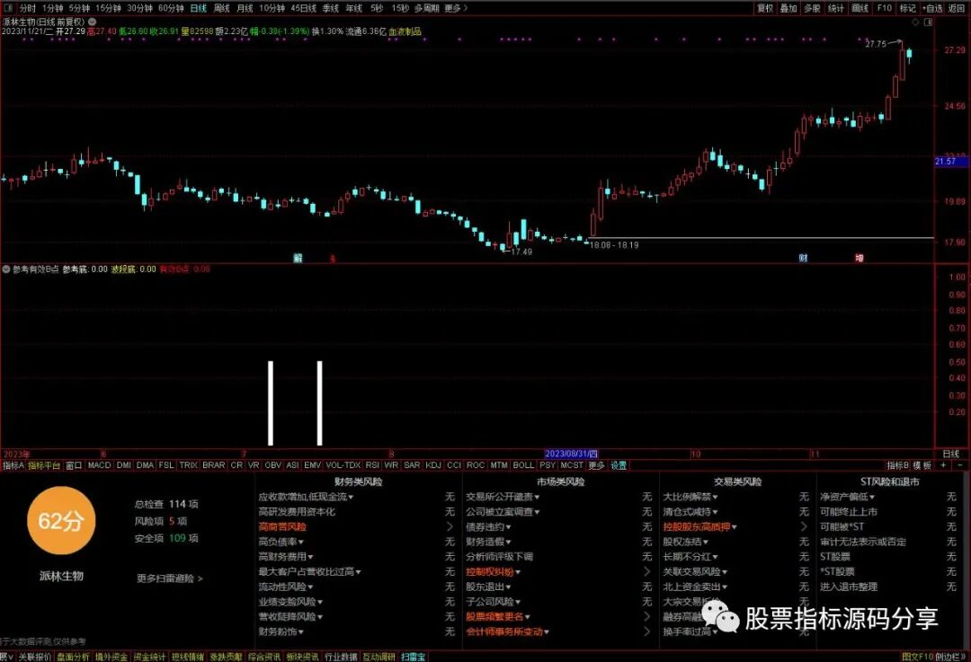Select the 5分钟 period
Viewport: 971px width, 662px height.
tap(79, 8)
